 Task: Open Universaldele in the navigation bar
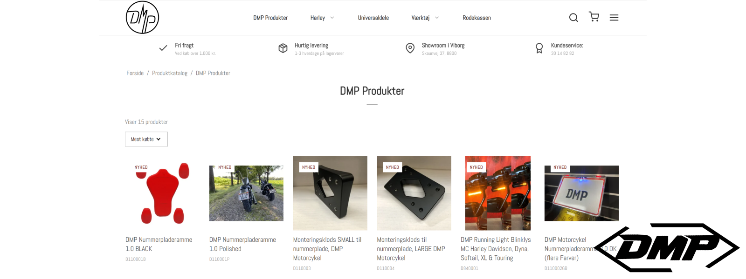373,18
